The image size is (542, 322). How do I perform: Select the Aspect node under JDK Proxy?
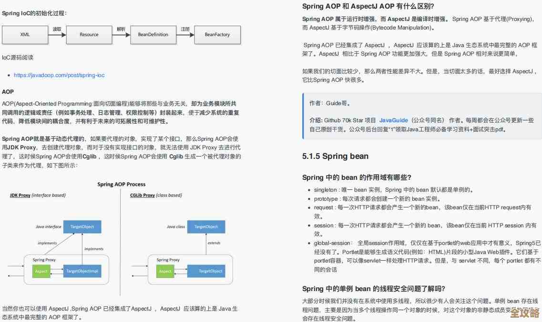(41, 271)
